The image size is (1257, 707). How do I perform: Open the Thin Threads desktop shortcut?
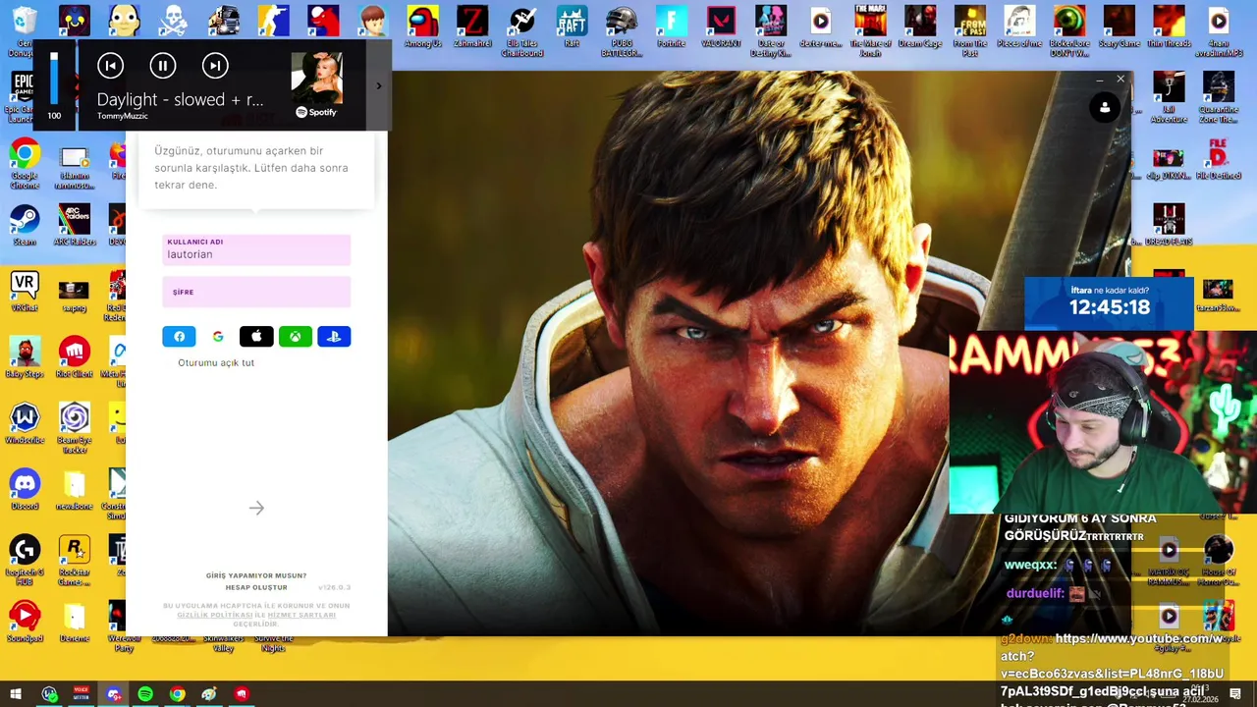pyautogui.click(x=1169, y=27)
